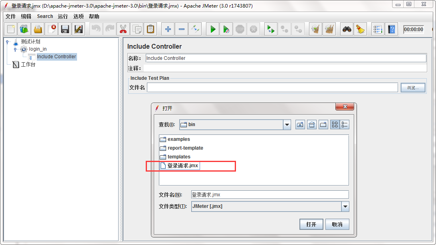Image resolution: width=436 pixels, height=245 pixels.
Task: Collapse the 测试计划 tree node
Action: click(x=8, y=42)
